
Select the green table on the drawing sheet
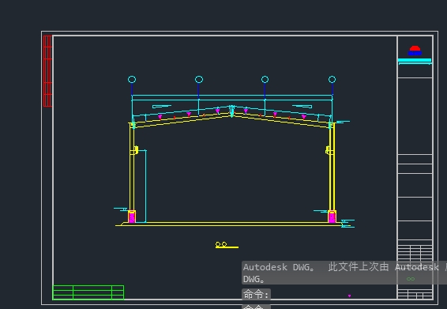pyautogui.click(x=88, y=292)
